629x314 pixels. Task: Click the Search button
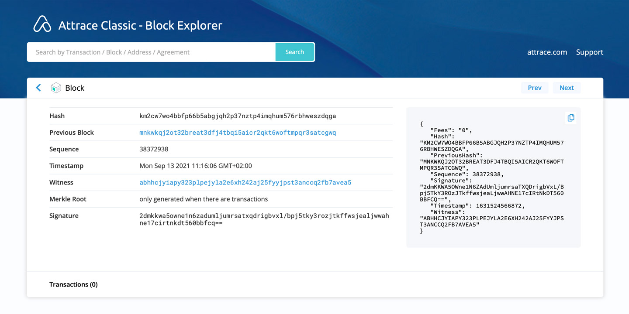tap(295, 52)
